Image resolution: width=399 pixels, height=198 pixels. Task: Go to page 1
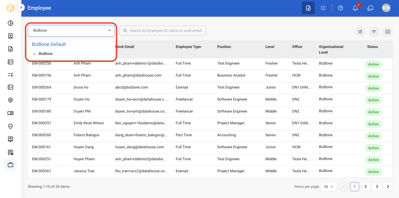(354, 187)
